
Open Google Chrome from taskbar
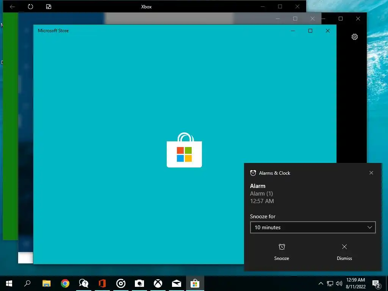pos(65,283)
